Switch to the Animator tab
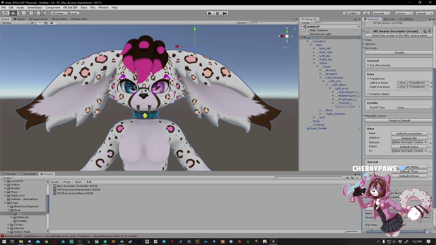436x245 pixels. [60, 19]
